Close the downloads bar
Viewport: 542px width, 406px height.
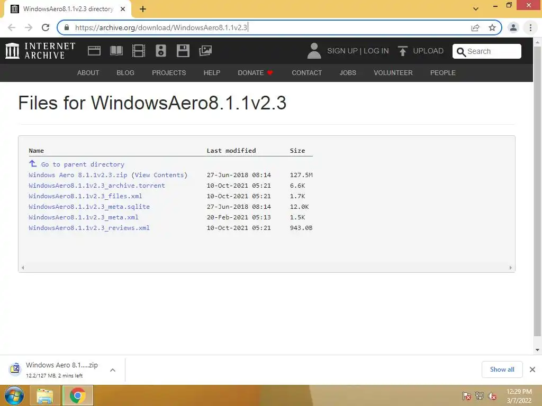click(532, 370)
